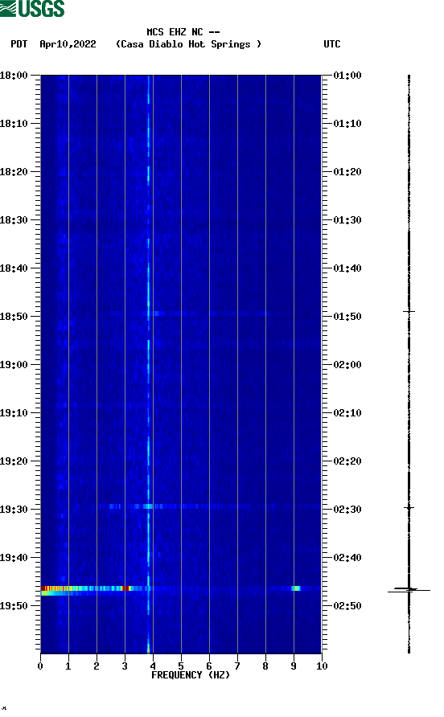Click the 02:40 UTC time label

pyautogui.click(x=347, y=558)
